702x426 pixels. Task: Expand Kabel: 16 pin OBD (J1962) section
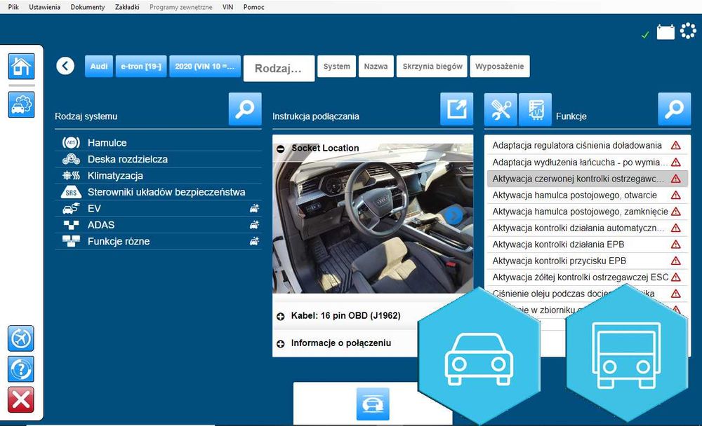click(x=281, y=317)
